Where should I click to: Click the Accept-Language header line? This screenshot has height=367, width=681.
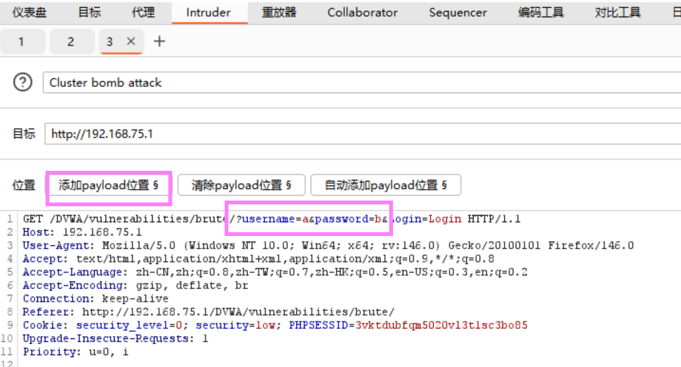pyautogui.click(x=275, y=272)
